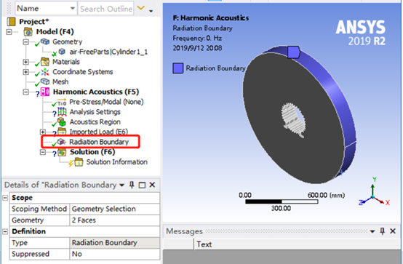The height and width of the screenshot is (264, 403).
Task: Select the Radiation Boundary tree icon
Action: click(61, 142)
